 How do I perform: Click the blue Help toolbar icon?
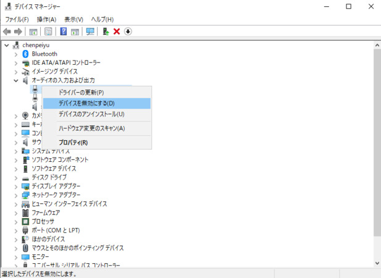[63, 32]
